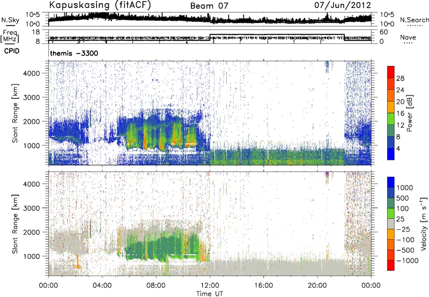Pick the Velocity segment between -100 and -500
This screenshot has height=297, width=429.
pyautogui.click(x=391, y=245)
